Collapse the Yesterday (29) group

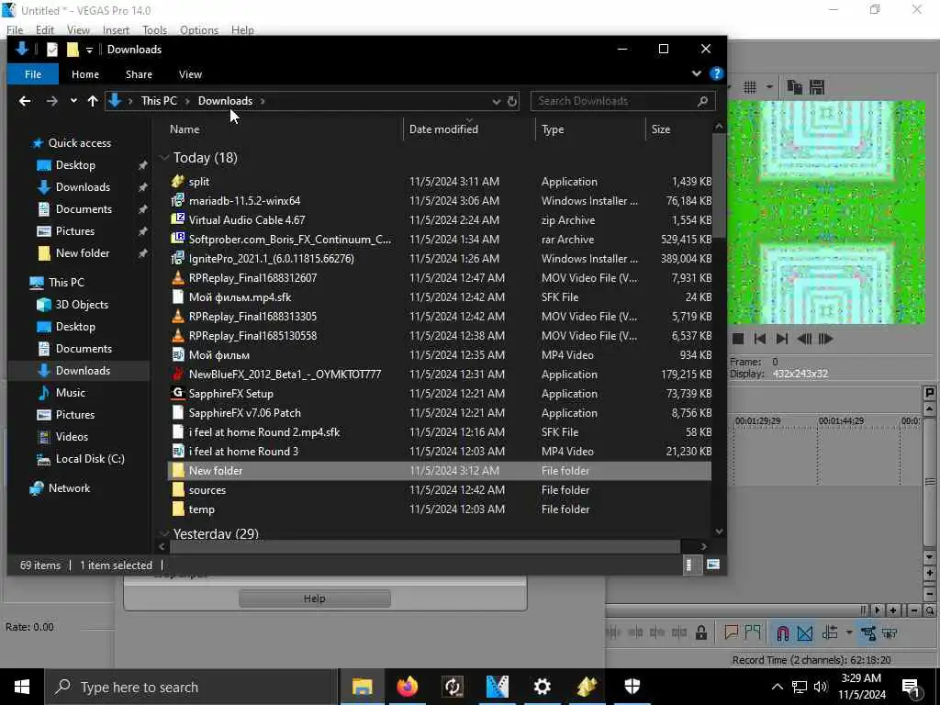(163, 533)
